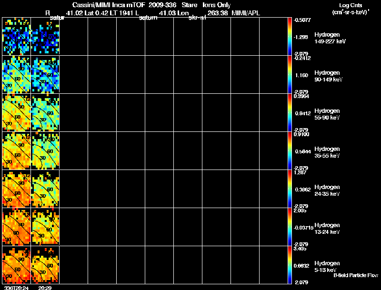381x290 pixels.
Task: Click the '-0.5077' color scale value
Action: (x=302, y=20)
